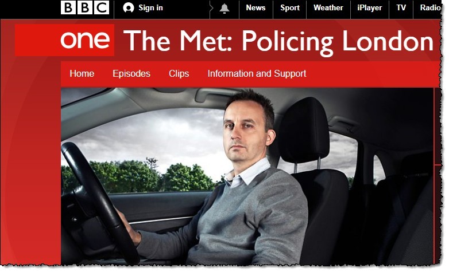Image resolution: width=449 pixels, height=272 pixels.
Task: Click the chevron before the bell icon
Action: [x=211, y=8]
